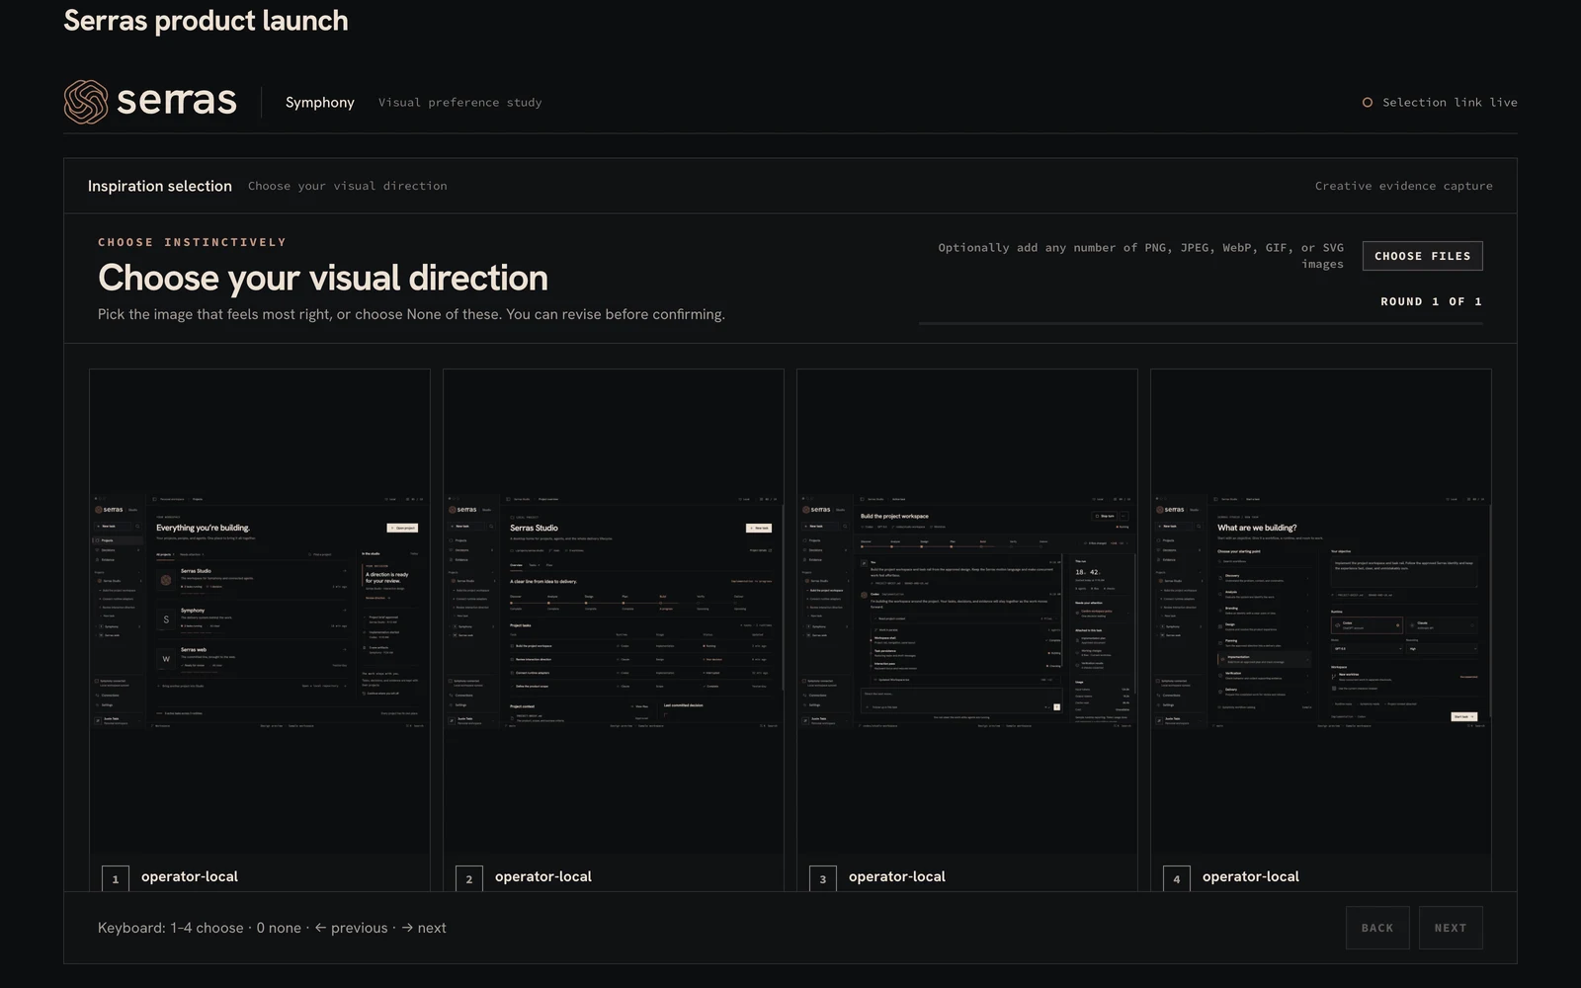1581x988 pixels.
Task: Click the first card's "operator-local" label
Action: tap(190, 876)
